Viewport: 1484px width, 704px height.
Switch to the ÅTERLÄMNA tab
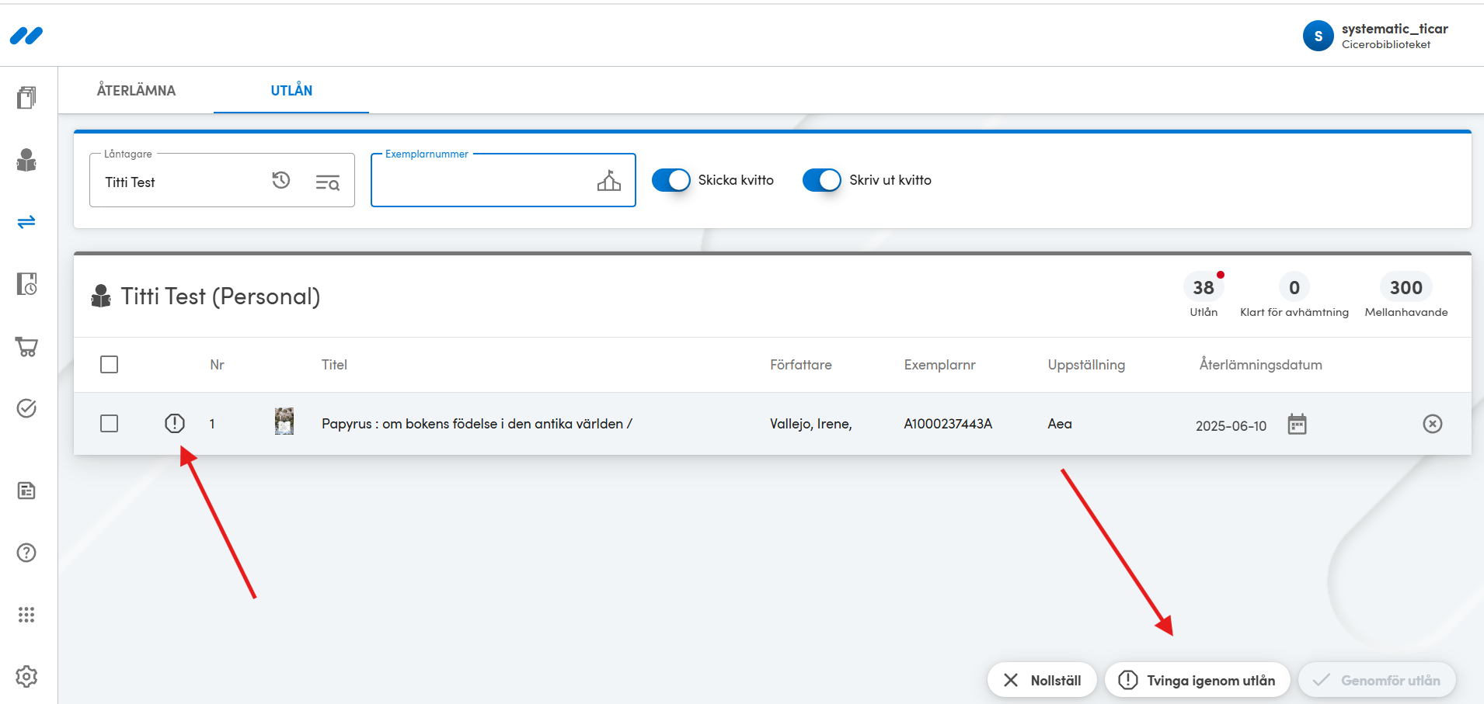coord(136,90)
